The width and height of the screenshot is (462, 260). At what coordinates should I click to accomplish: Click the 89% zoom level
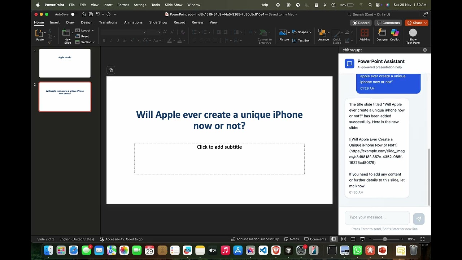[x=411, y=239]
